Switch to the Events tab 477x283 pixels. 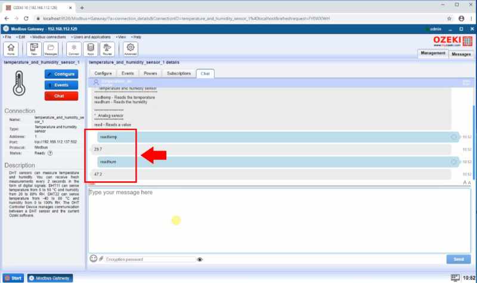coord(128,73)
